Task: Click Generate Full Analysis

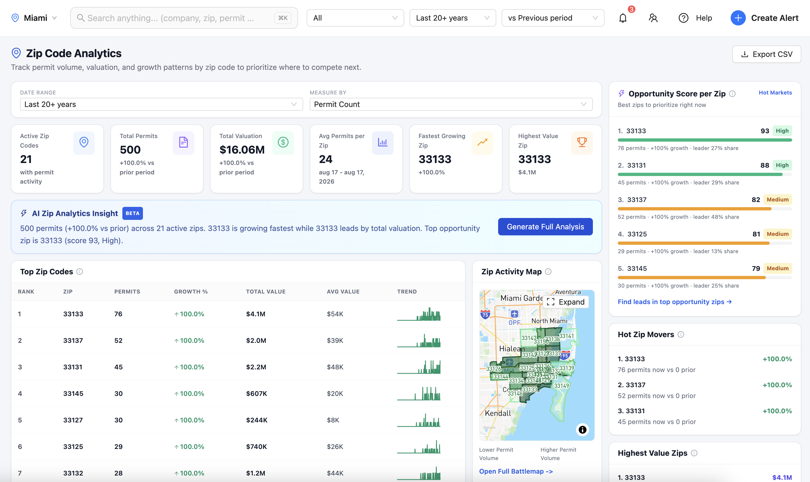Action: click(545, 227)
